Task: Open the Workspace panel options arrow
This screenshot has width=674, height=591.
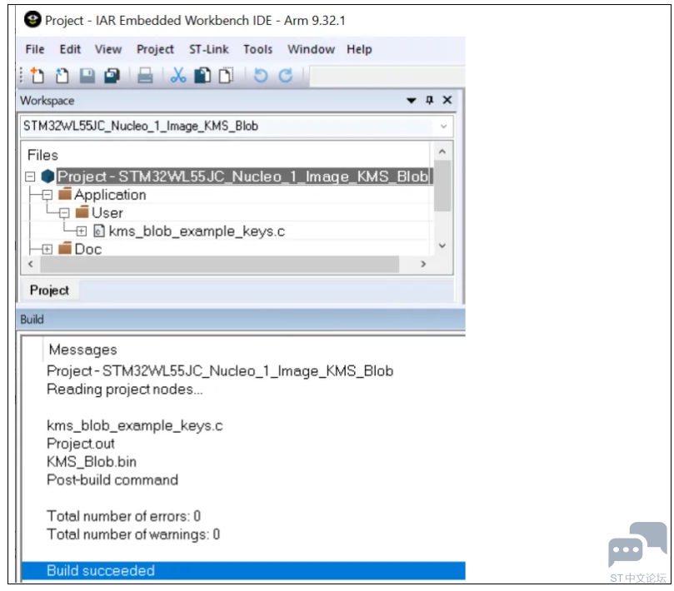Action: [x=412, y=101]
